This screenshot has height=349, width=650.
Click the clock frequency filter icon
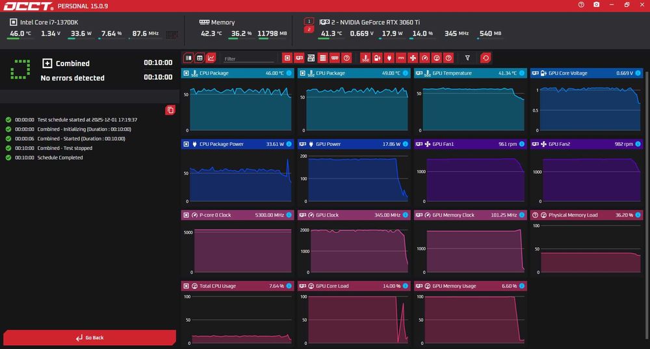point(425,58)
